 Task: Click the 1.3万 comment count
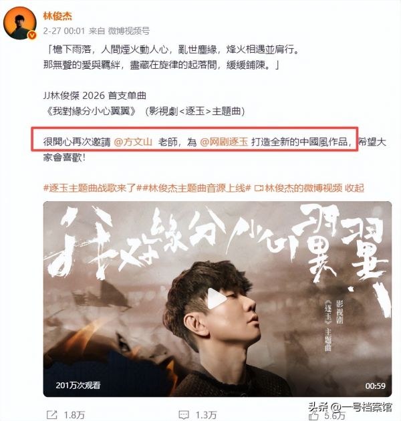pos(206,415)
